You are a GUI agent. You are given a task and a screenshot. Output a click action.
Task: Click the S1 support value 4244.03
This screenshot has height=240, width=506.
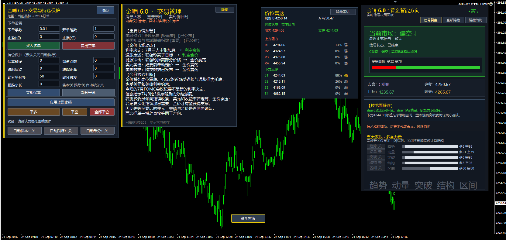[x=279, y=75]
